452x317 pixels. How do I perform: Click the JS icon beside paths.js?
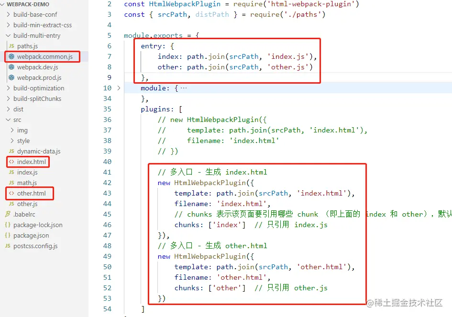coord(11,46)
